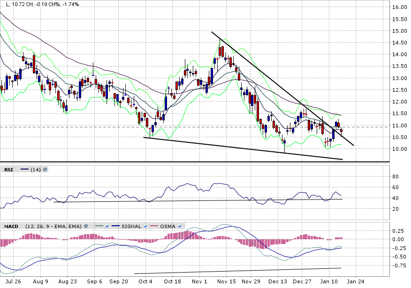Click the Jan 10 date axis label
411x288 pixels.
click(x=329, y=282)
